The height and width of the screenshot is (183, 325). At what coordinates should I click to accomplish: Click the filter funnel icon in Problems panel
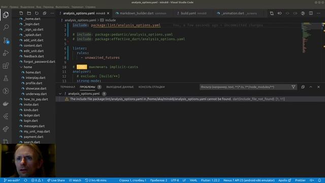tap(294, 87)
